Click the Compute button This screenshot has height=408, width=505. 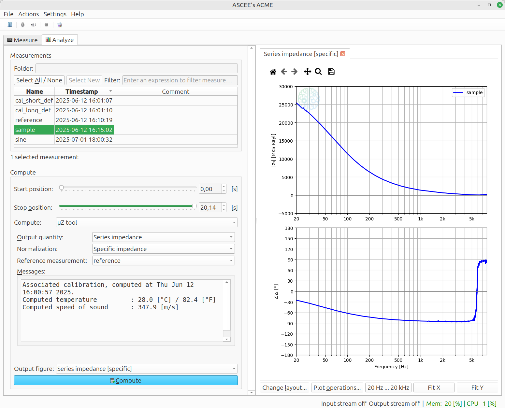click(x=126, y=380)
